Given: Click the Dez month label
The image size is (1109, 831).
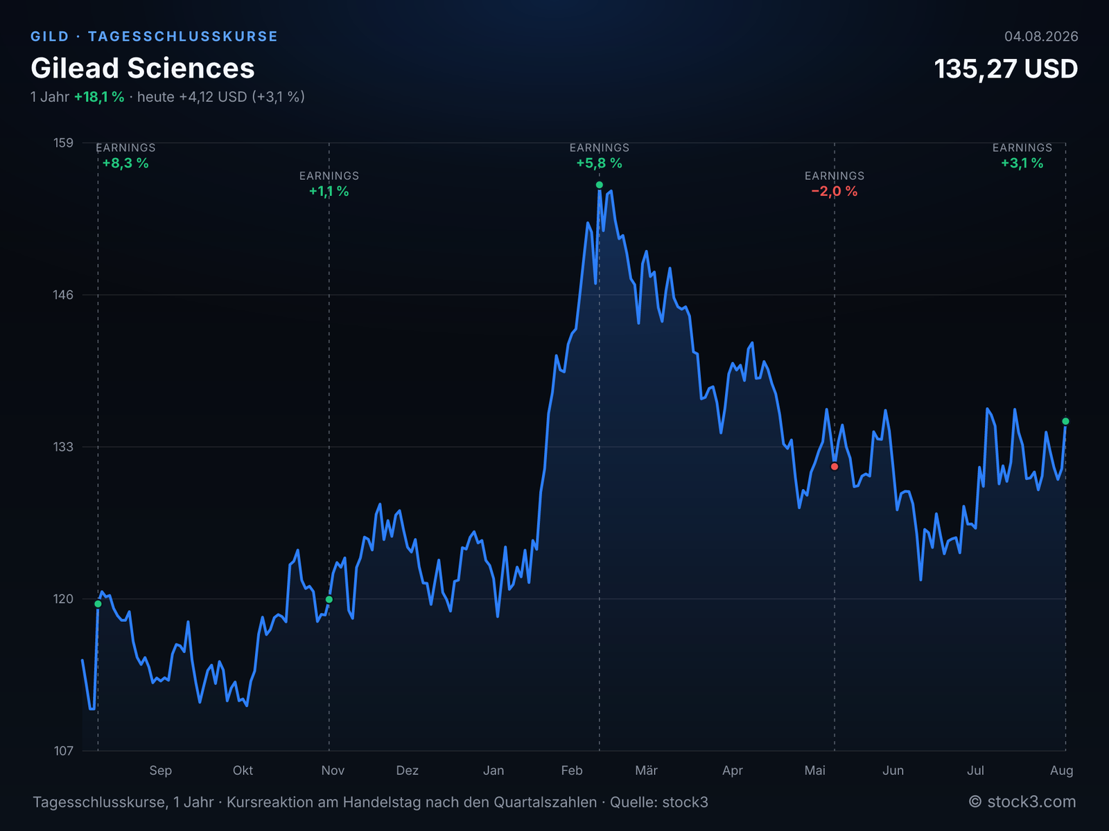Looking at the screenshot, I should pyautogui.click(x=408, y=771).
